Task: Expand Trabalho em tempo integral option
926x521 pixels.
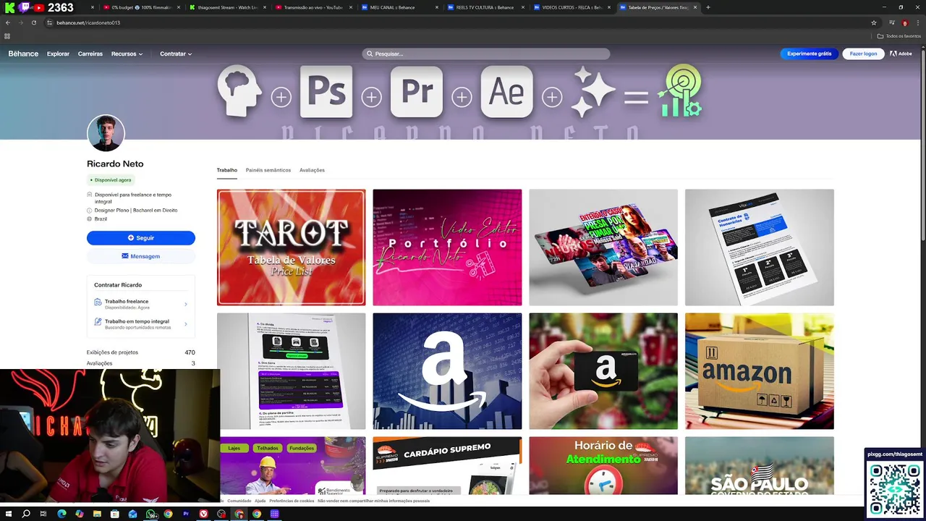Action: pos(141,324)
